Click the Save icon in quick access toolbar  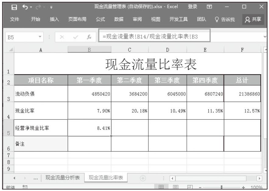14,7
